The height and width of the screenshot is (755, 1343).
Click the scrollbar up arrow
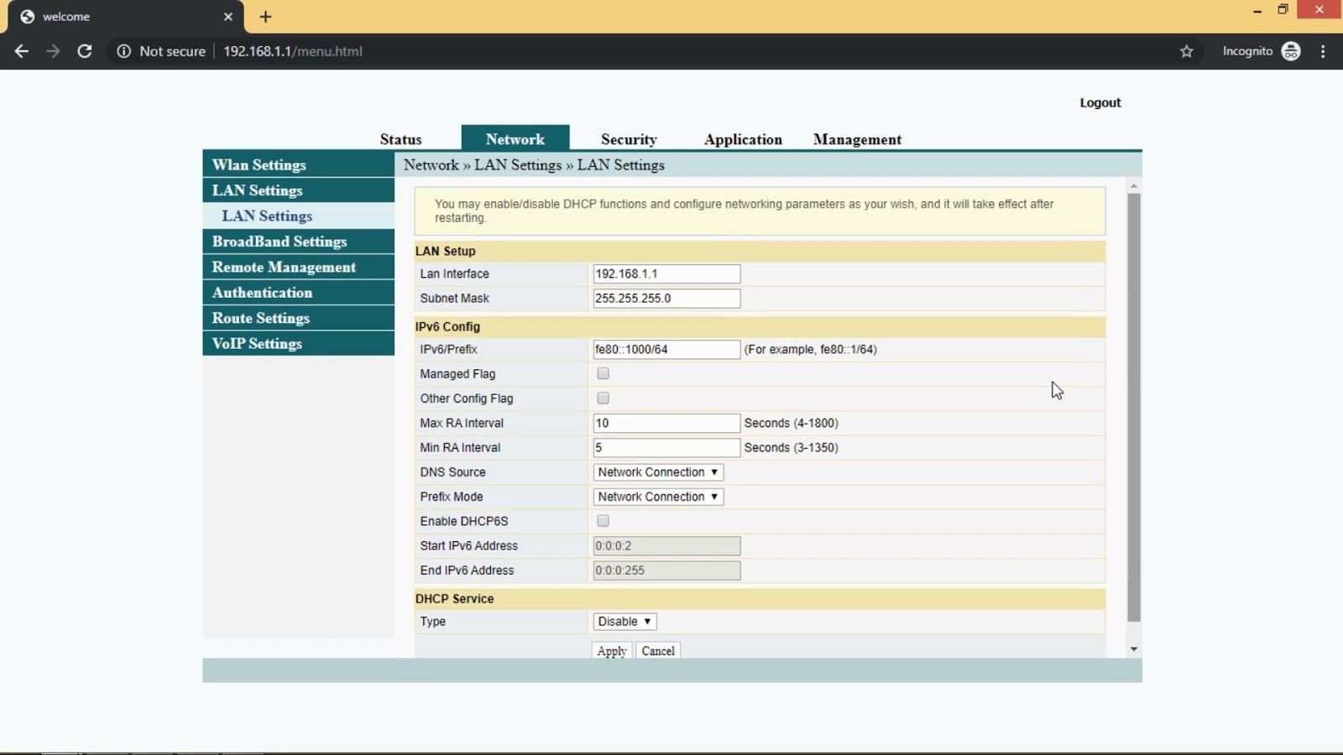click(1134, 185)
